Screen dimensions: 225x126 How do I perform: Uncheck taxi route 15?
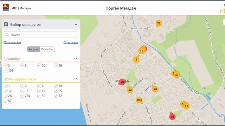point(22,91)
